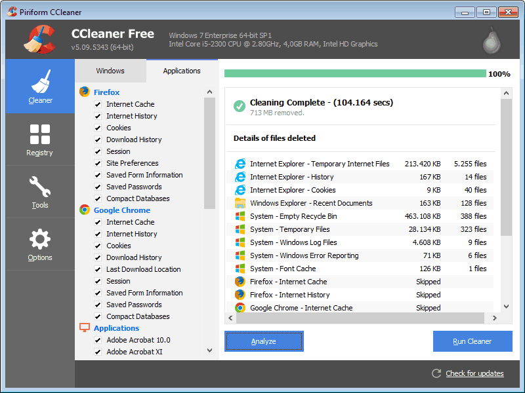Click the Piriform pear icon
This screenshot has height=393, width=525.
pos(492,41)
